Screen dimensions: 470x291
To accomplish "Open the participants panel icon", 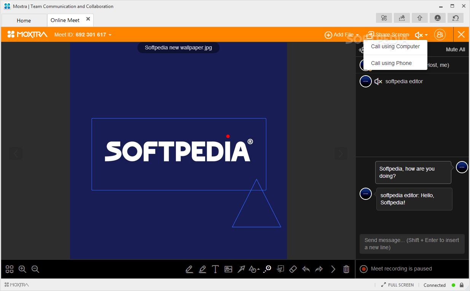I will pyautogui.click(x=440, y=35).
